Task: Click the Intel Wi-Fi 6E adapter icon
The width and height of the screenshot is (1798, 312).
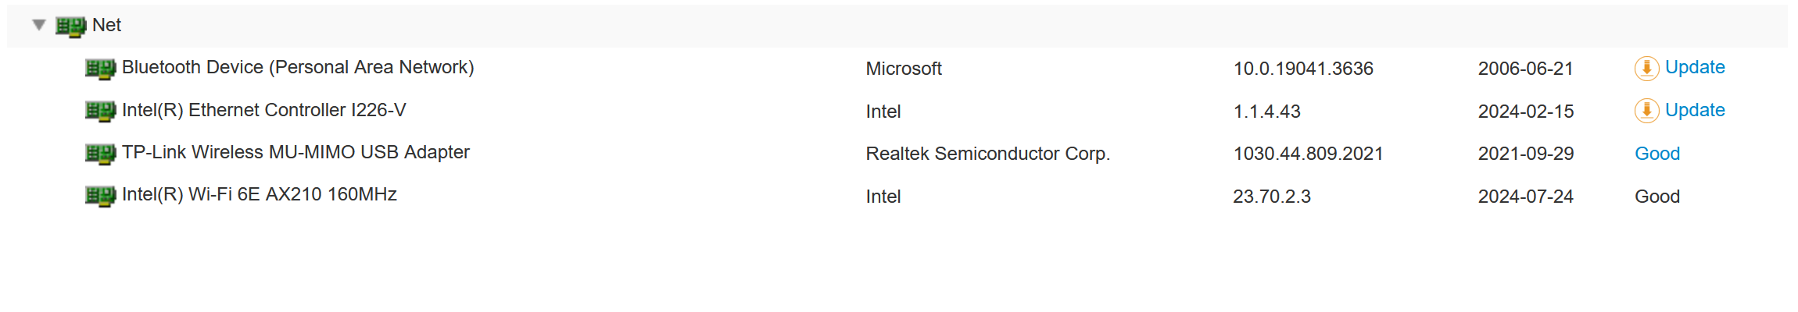Action: (x=100, y=196)
